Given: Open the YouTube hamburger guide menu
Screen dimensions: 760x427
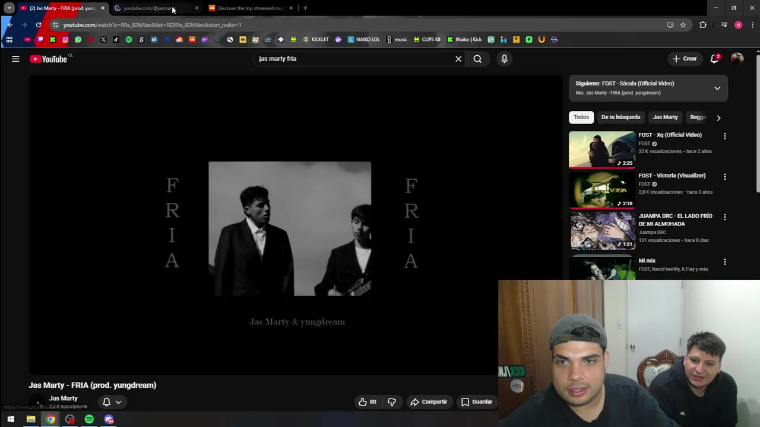Looking at the screenshot, I should pos(15,59).
